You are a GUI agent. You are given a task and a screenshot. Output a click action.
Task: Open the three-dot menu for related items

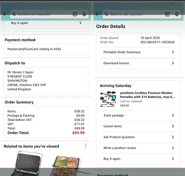click(86, 146)
